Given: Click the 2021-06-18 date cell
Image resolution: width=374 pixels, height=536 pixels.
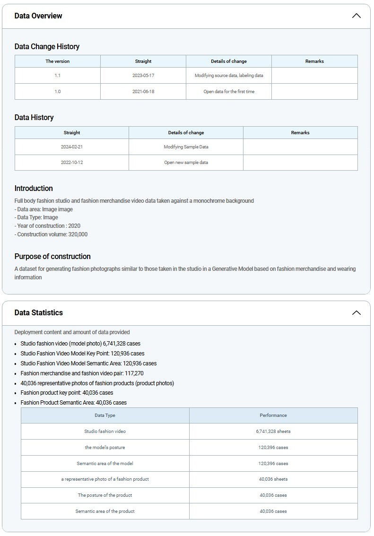Looking at the screenshot, I should point(143,91).
